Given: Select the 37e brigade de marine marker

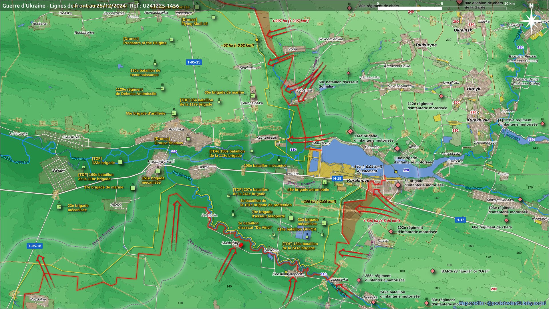Looking at the screenshot, I should [x=133, y=188].
